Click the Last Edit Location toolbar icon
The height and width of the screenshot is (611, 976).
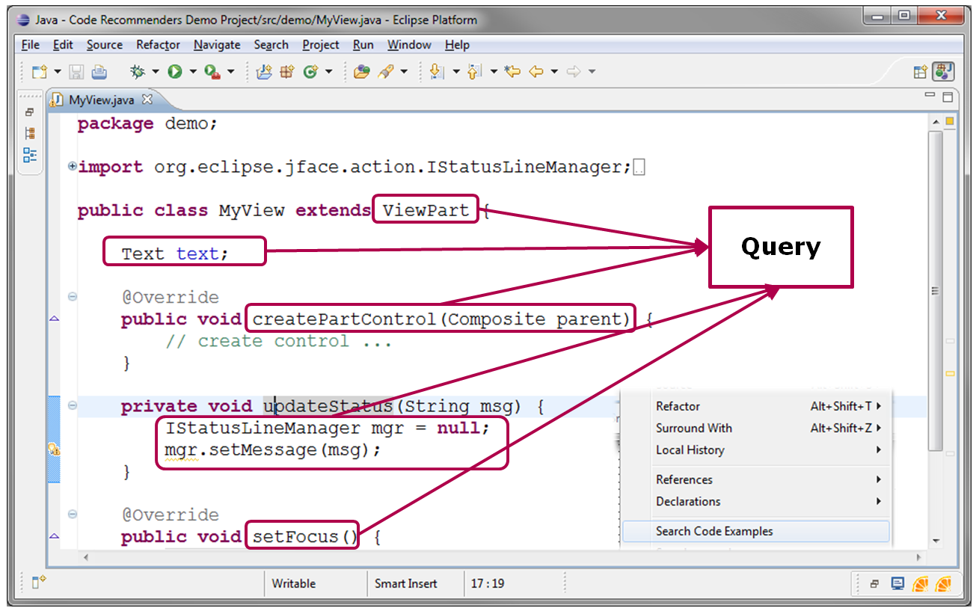coord(512,71)
